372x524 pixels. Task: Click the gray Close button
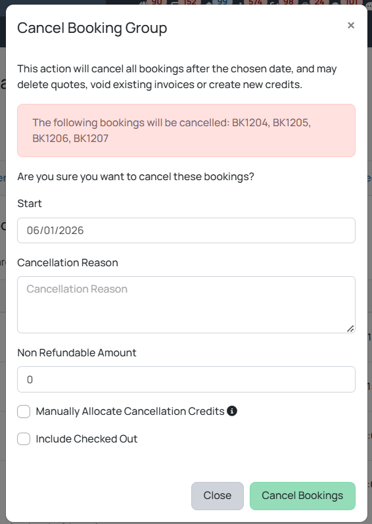(218, 496)
